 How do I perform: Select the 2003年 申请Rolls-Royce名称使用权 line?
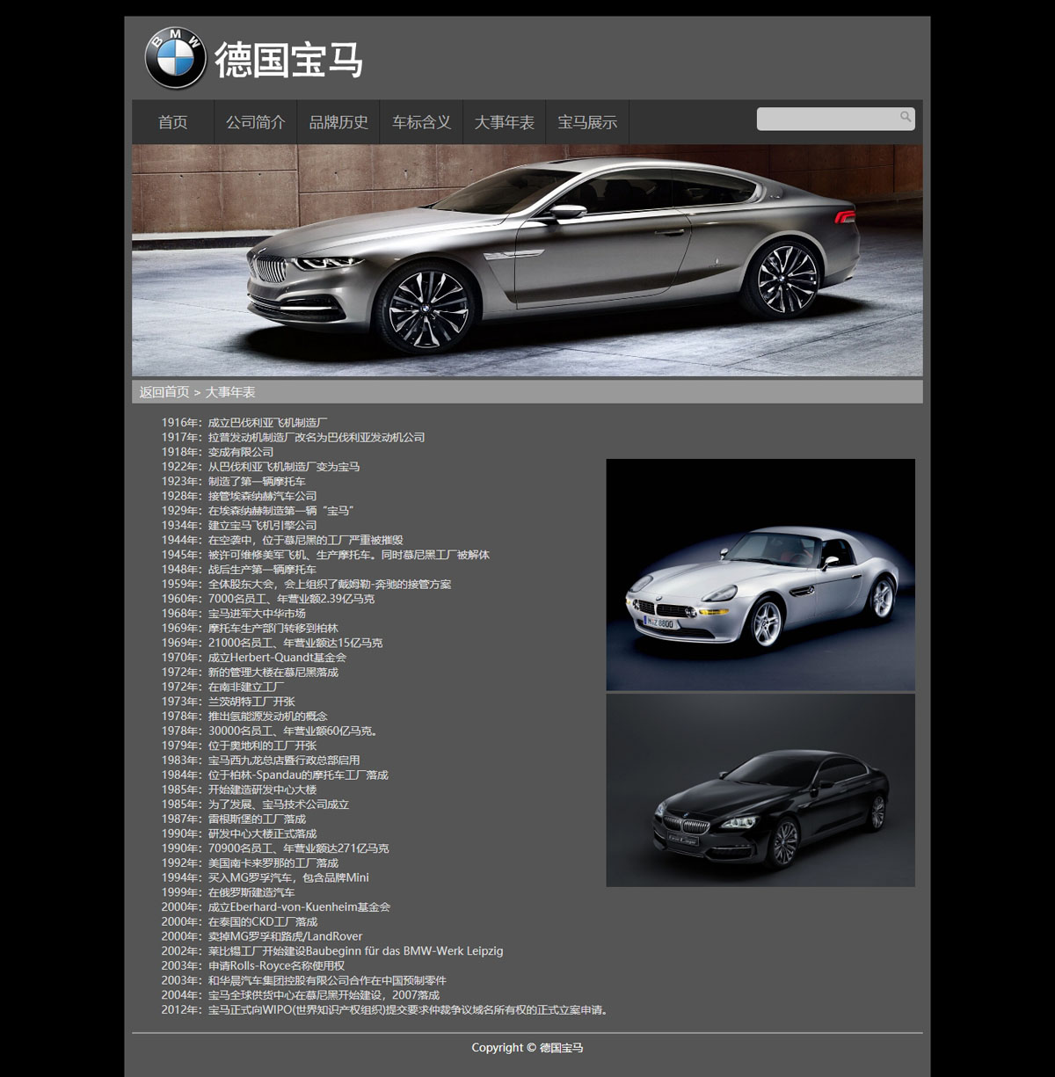click(x=253, y=966)
